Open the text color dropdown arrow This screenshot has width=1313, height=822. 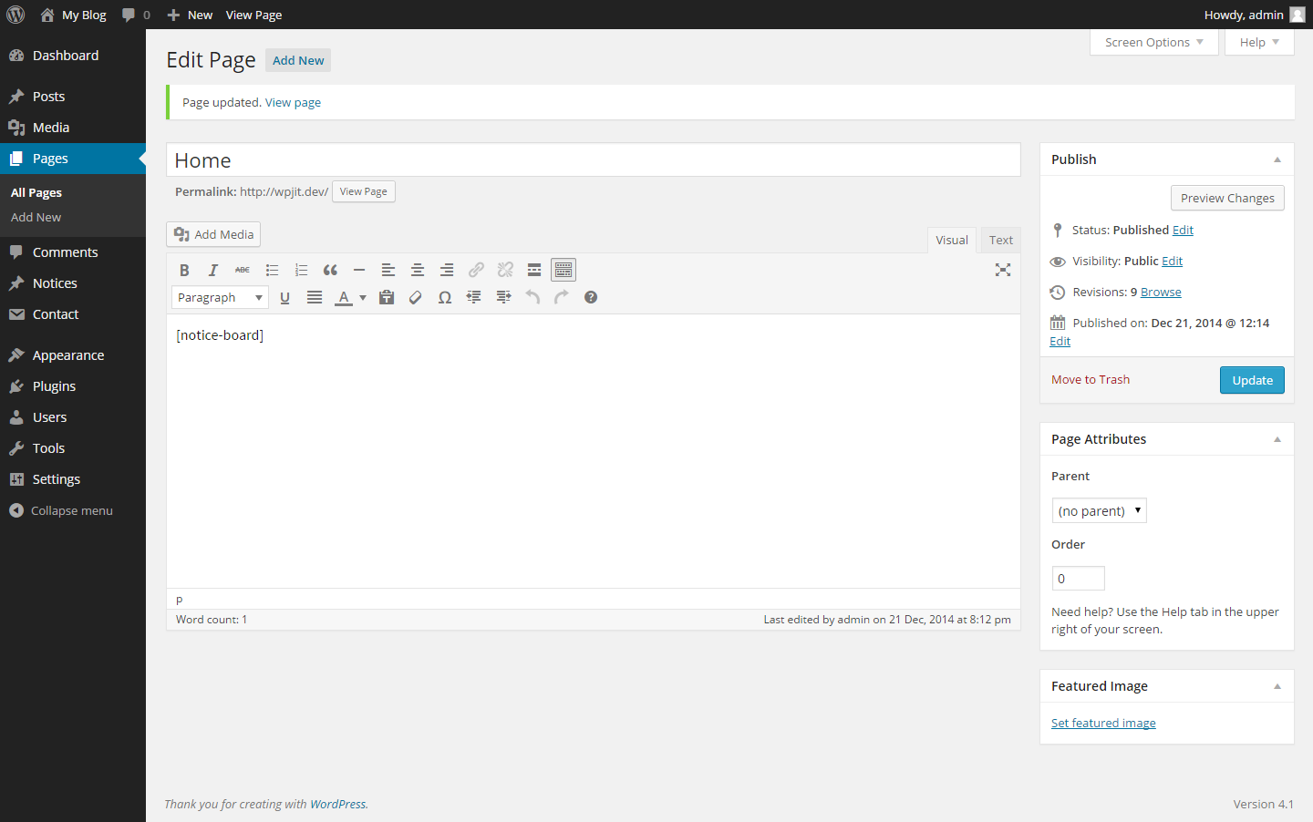click(363, 297)
